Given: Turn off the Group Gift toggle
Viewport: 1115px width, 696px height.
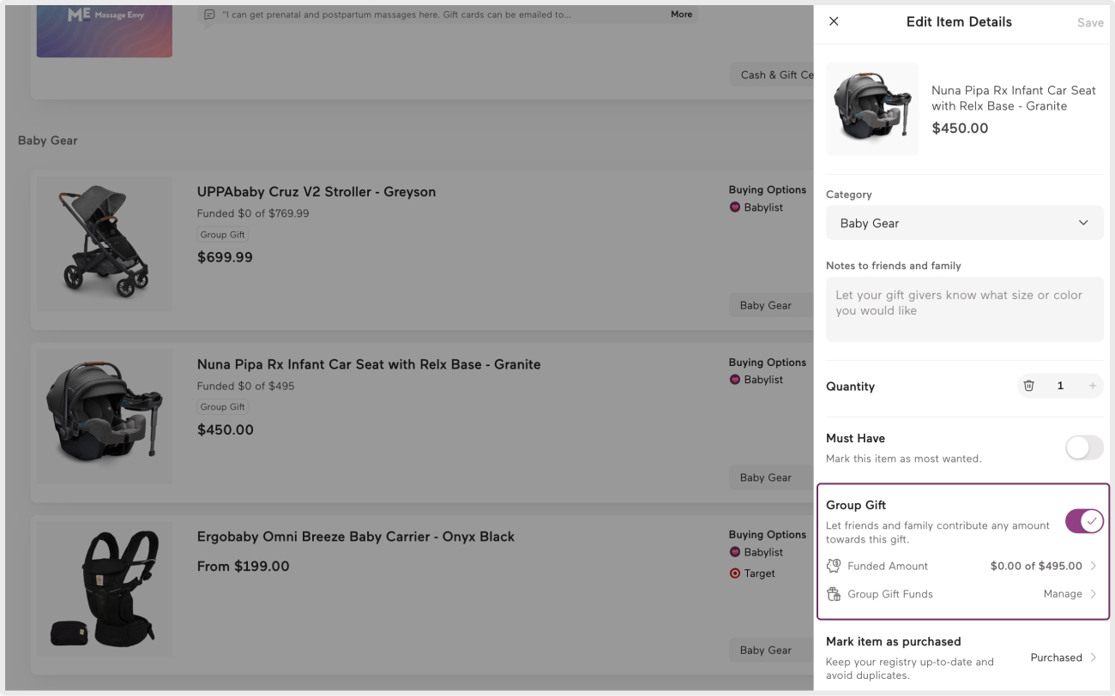Looking at the screenshot, I should tap(1084, 520).
